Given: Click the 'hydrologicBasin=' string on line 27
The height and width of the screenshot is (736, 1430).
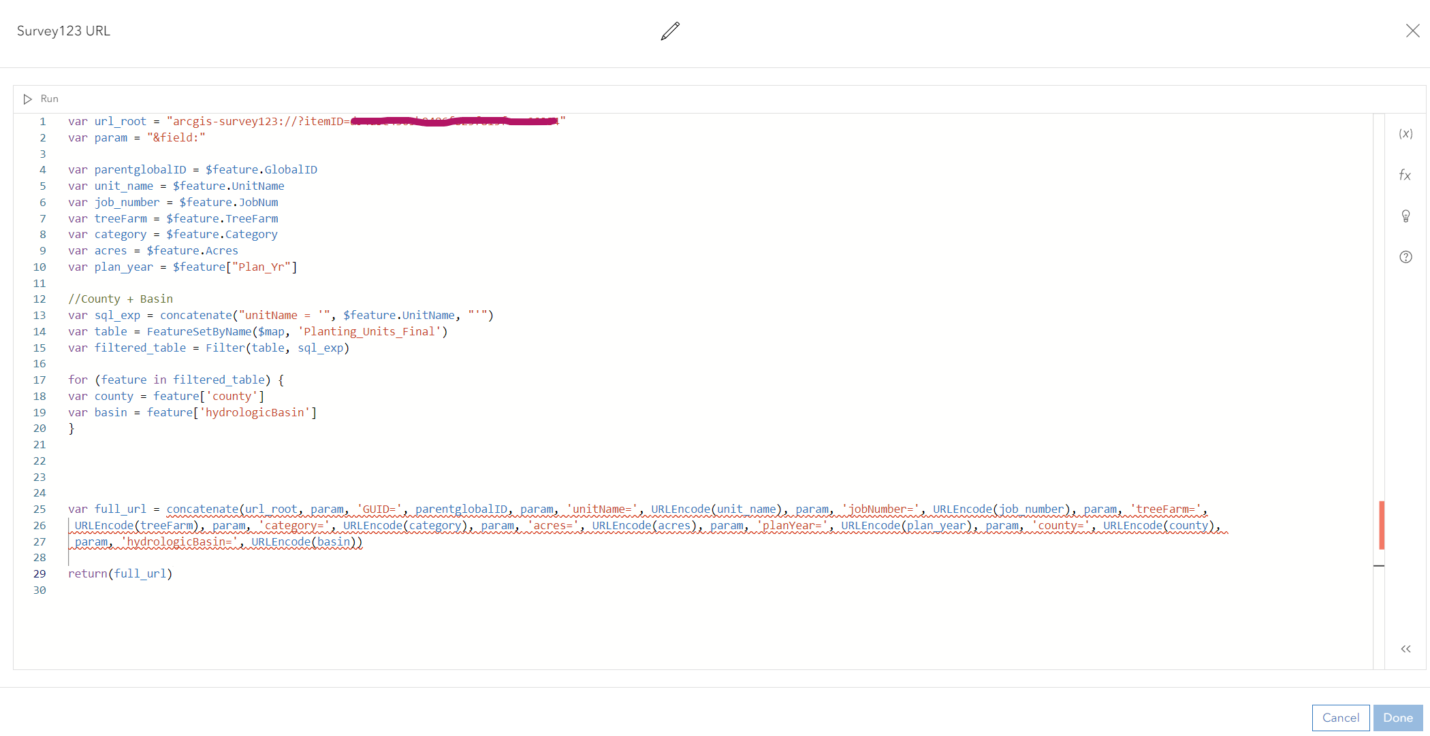Looking at the screenshot, I should 180,541.
